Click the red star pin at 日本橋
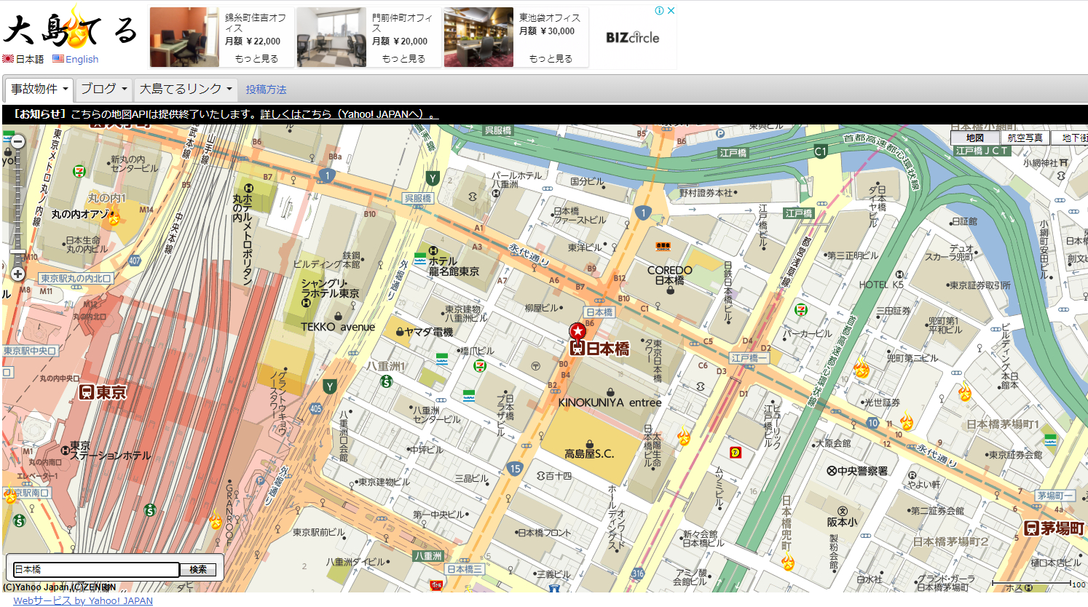Viewport: 1088px width, 607px height. coord(577,332)
